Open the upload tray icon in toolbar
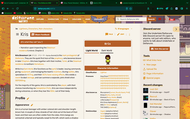This screenshot has height=119, width=190. tap(148, 9)
